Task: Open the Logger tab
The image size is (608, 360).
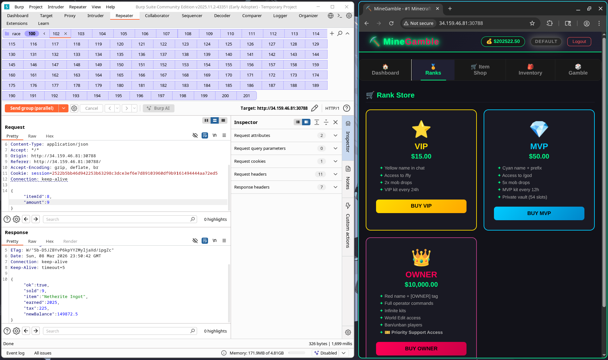Action: click(x=280, y=15)
